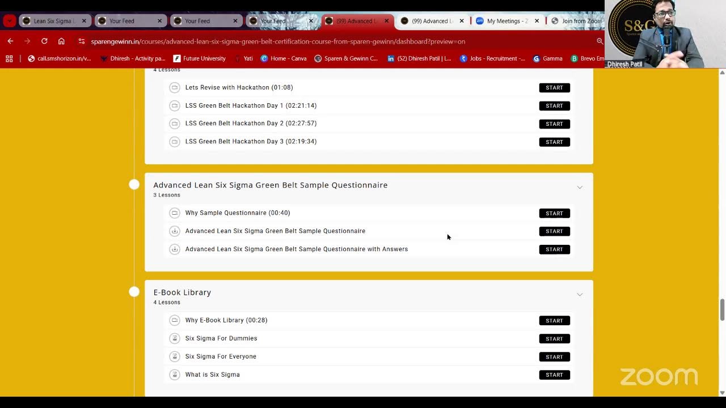Open the Dhiresh - Activity bookmark
This screenshot has height=408, width=726.
pos(132,58)
